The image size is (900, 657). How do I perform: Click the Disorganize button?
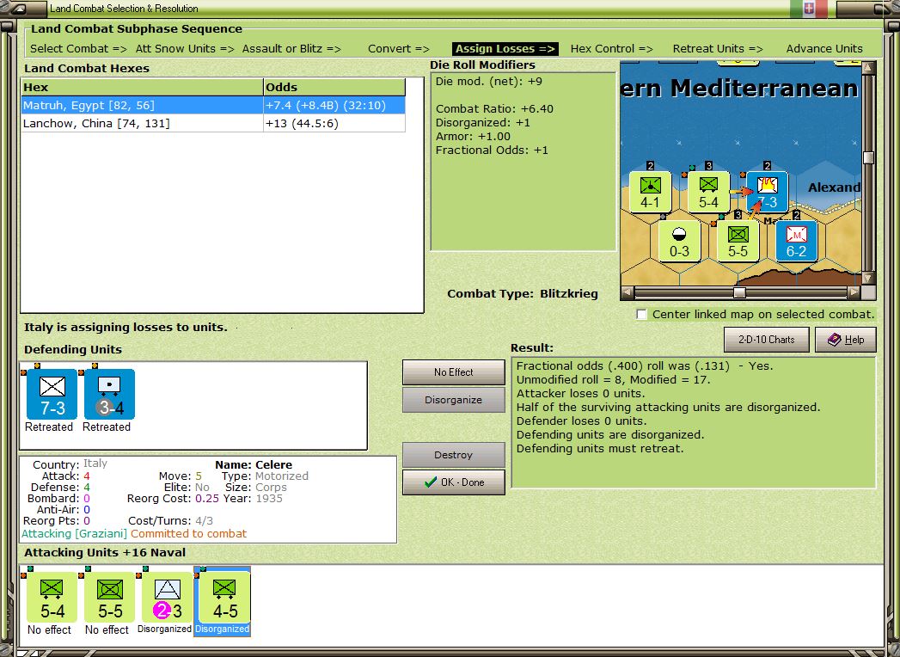click(454, 400)
